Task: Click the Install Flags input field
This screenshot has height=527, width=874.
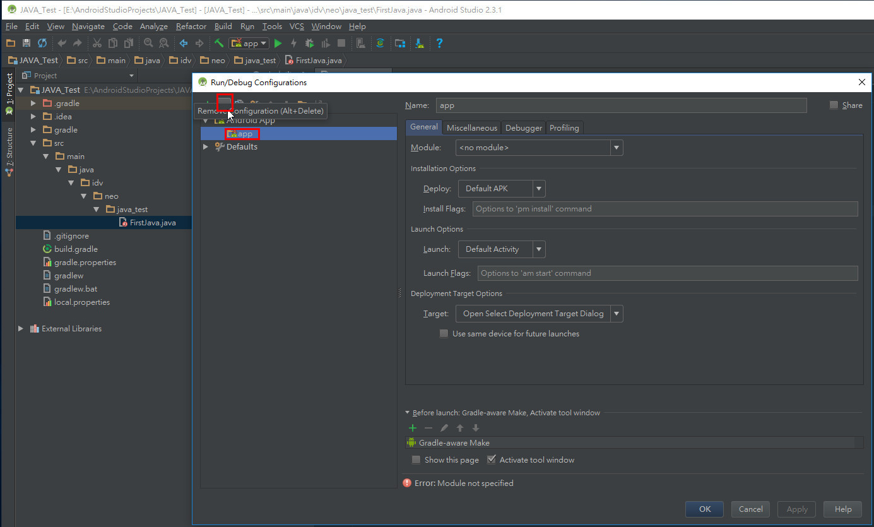Action: click(665, 208)
